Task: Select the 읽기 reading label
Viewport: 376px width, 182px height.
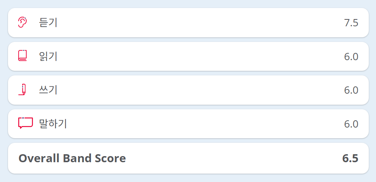Action: (48, 56)
